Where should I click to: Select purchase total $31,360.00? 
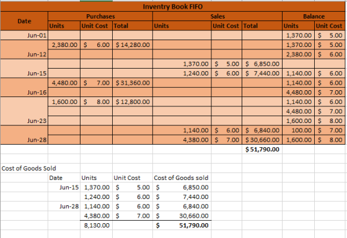tap(133, 83)
